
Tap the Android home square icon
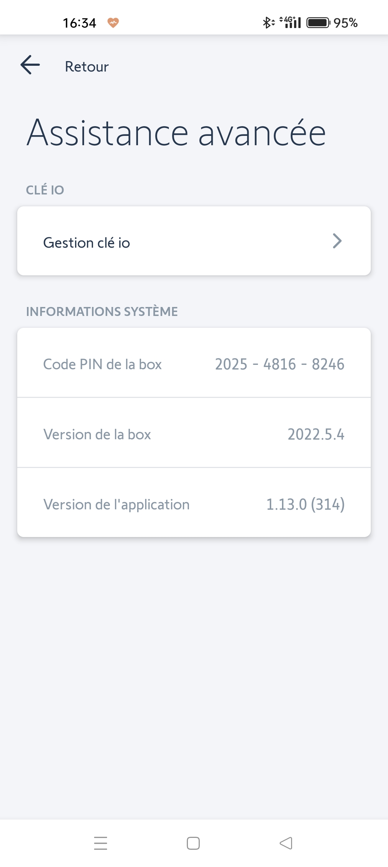click(x=193, y=843)
